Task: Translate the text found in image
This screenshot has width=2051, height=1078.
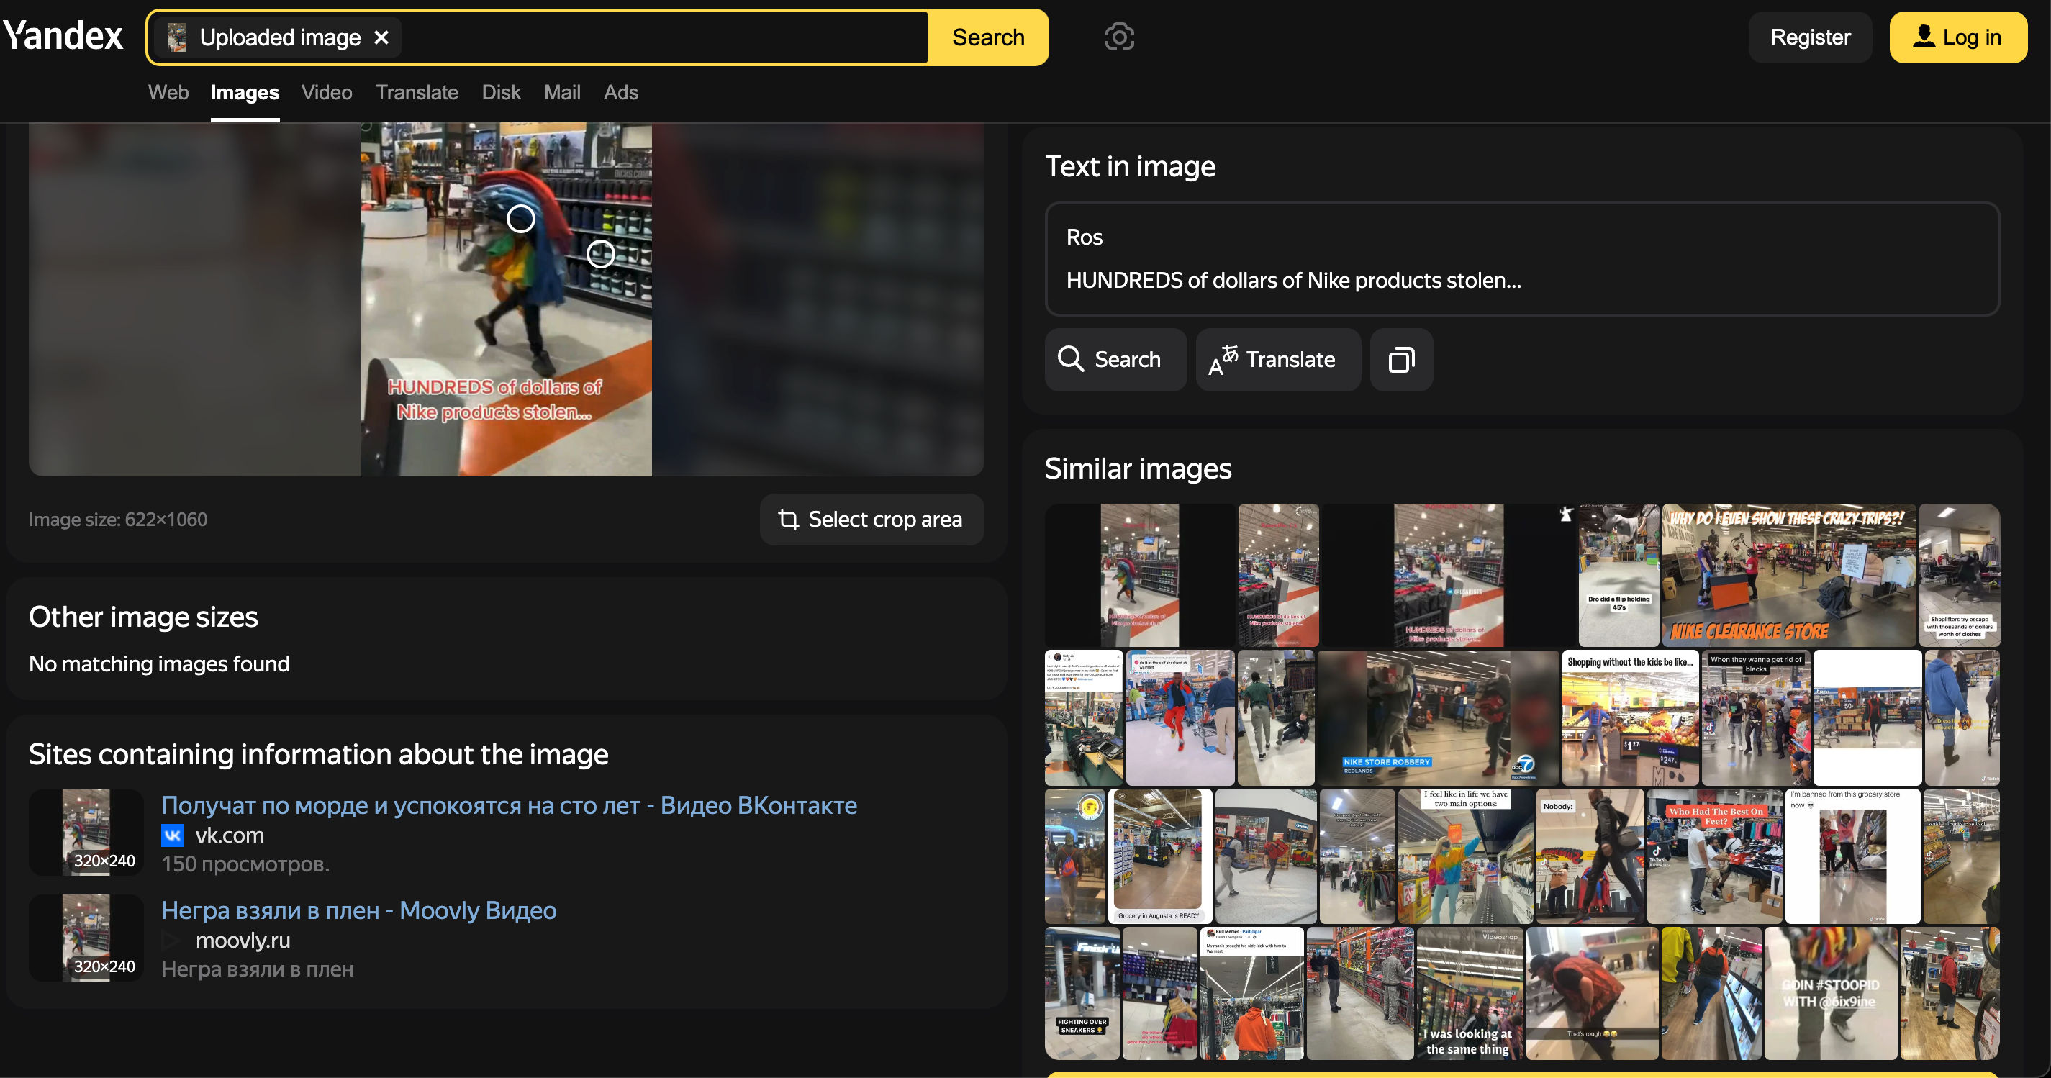Action: pos(1277,360)
